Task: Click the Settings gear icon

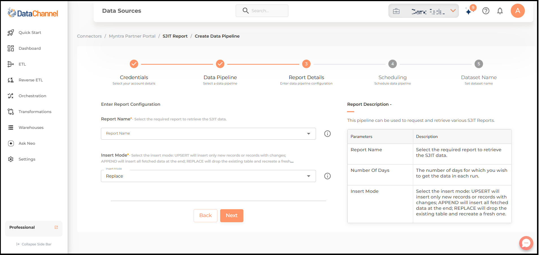Action: (x=11, y=159)
